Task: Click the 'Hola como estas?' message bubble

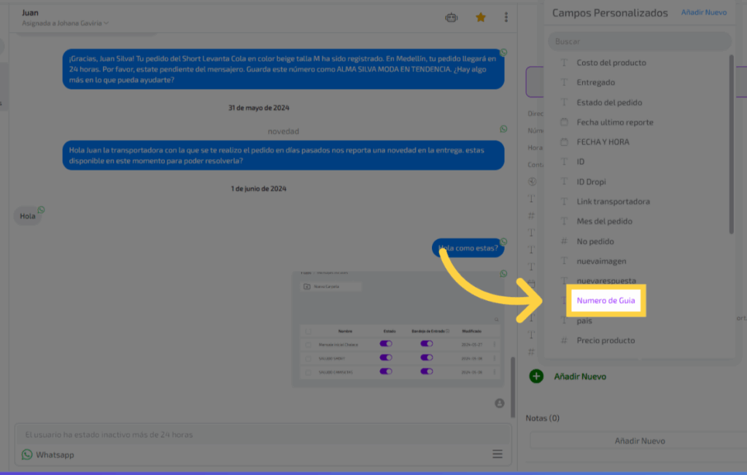Action: [x=468, y=248]
